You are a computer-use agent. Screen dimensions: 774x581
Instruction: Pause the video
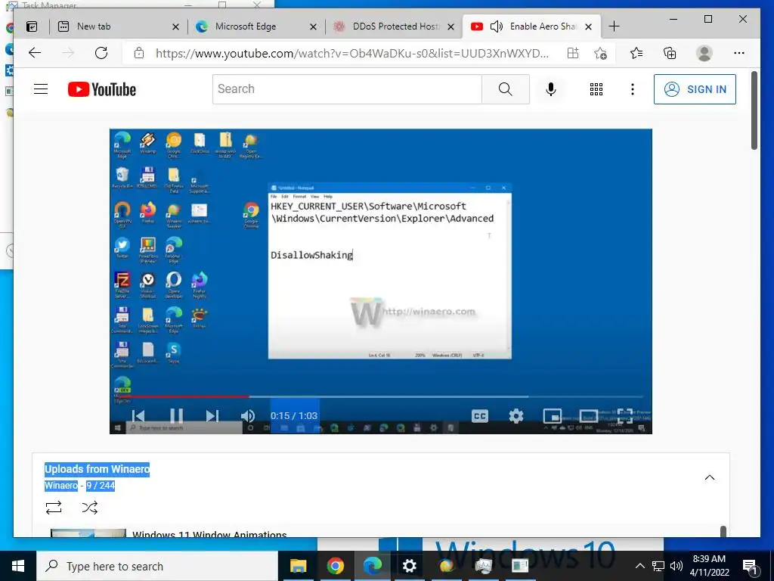pyautogui.click(x=176, y=416)
